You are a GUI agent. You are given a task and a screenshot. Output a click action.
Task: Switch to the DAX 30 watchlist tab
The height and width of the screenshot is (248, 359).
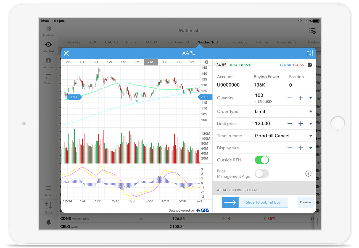coord(151,42)
